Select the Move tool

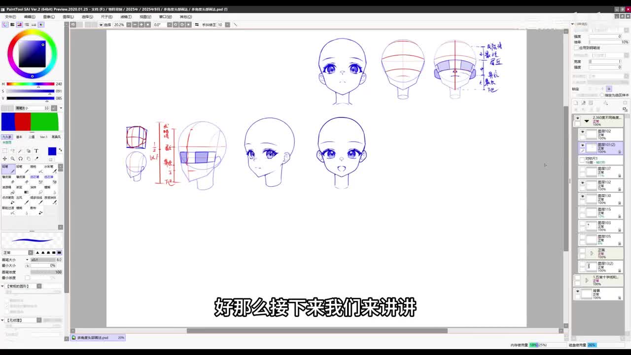pos(4,159)
